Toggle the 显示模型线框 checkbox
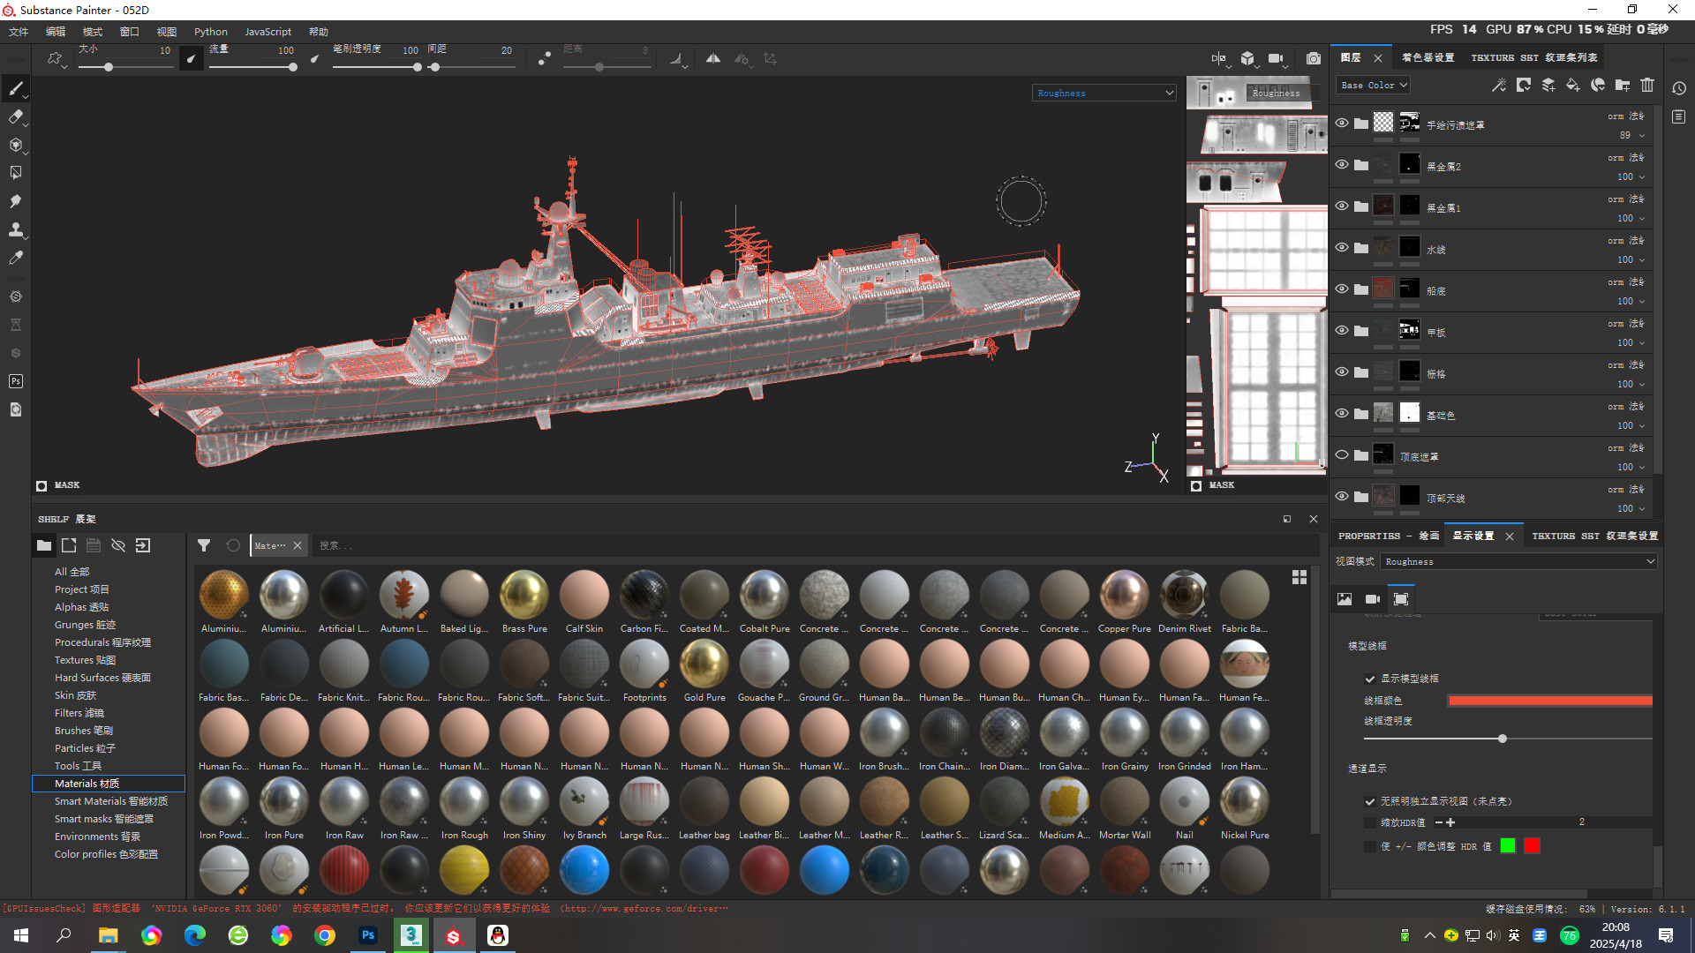 pyautogui.click(x=1370, y=679)
